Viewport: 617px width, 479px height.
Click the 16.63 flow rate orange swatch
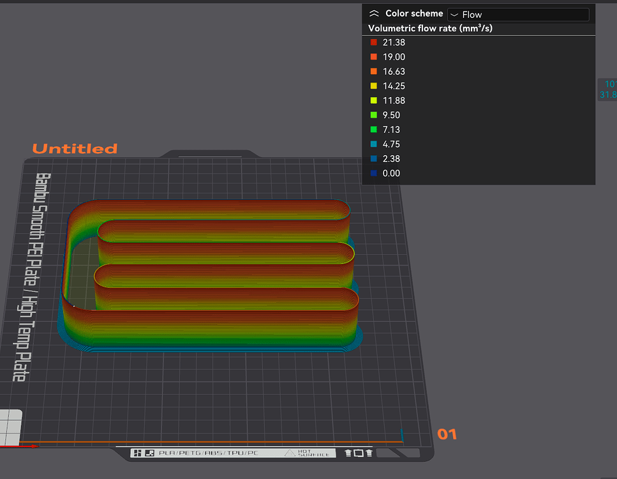click(x=374, y=72)
